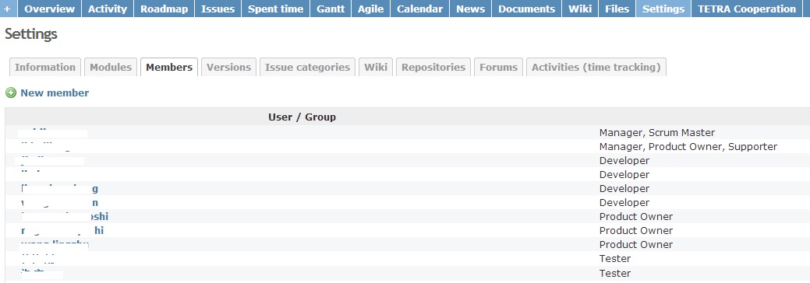Open the Versions settings tab

(x=228, y=67)
